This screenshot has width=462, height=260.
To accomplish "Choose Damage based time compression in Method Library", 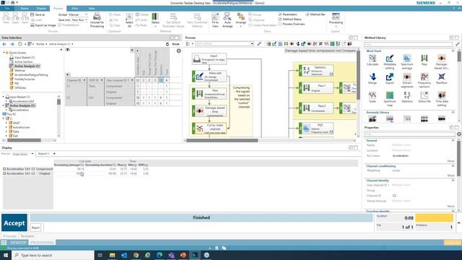I will [441, 61].
